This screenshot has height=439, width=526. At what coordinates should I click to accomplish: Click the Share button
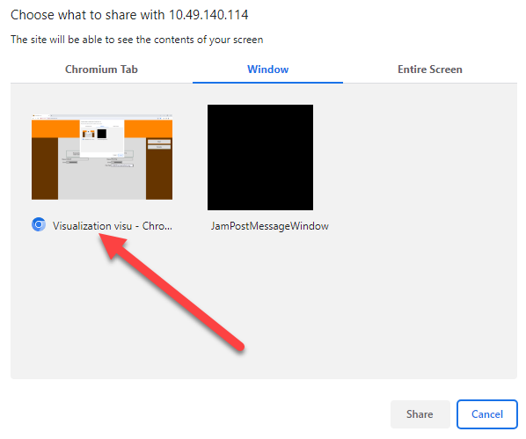[420, 414]
